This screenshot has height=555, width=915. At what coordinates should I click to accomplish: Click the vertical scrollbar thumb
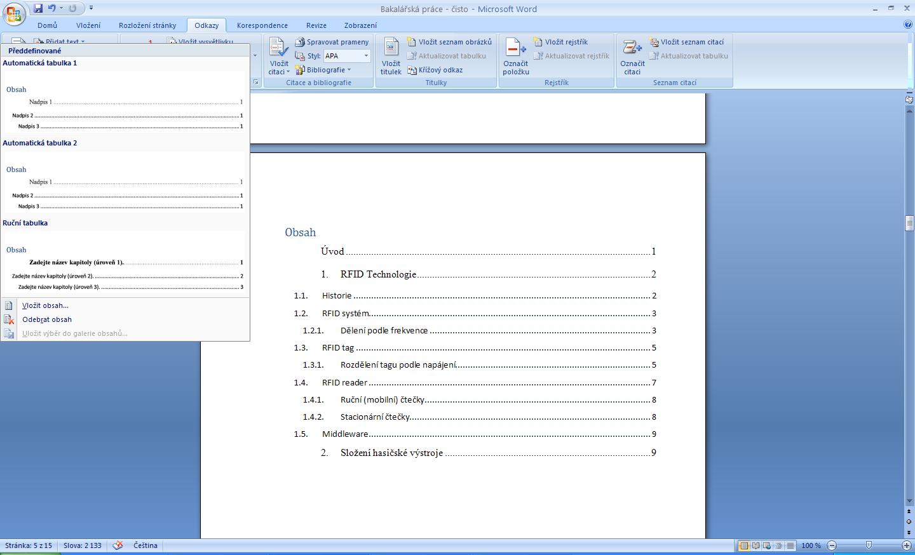909,223
